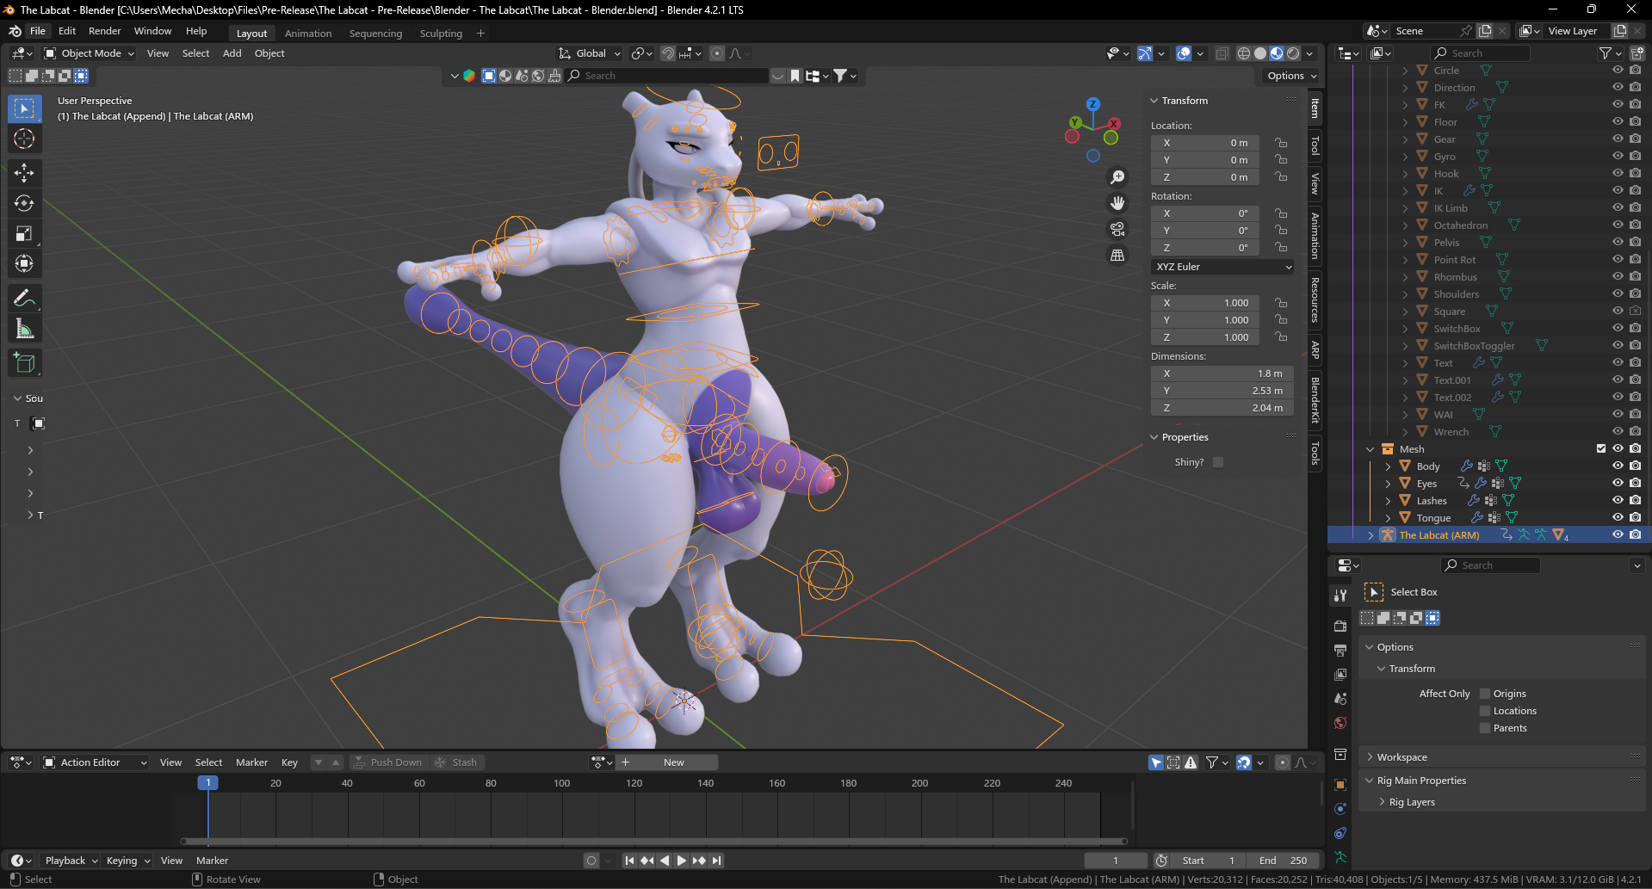Activate the Move tool

coord(24,173)
